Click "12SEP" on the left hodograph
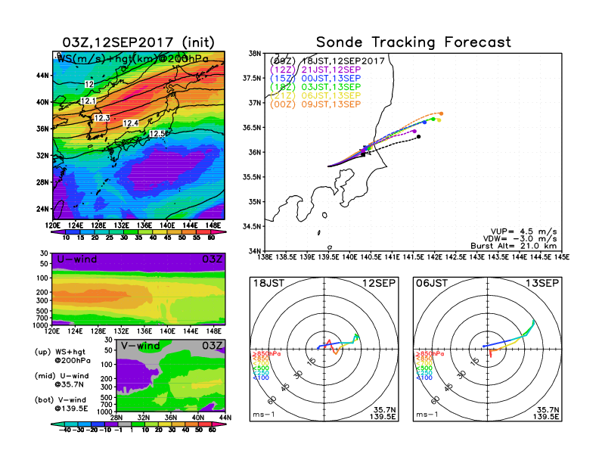Image resolution: width=599 pixels, height=463 pixels. pyautogui.click(x=379, y=283)
